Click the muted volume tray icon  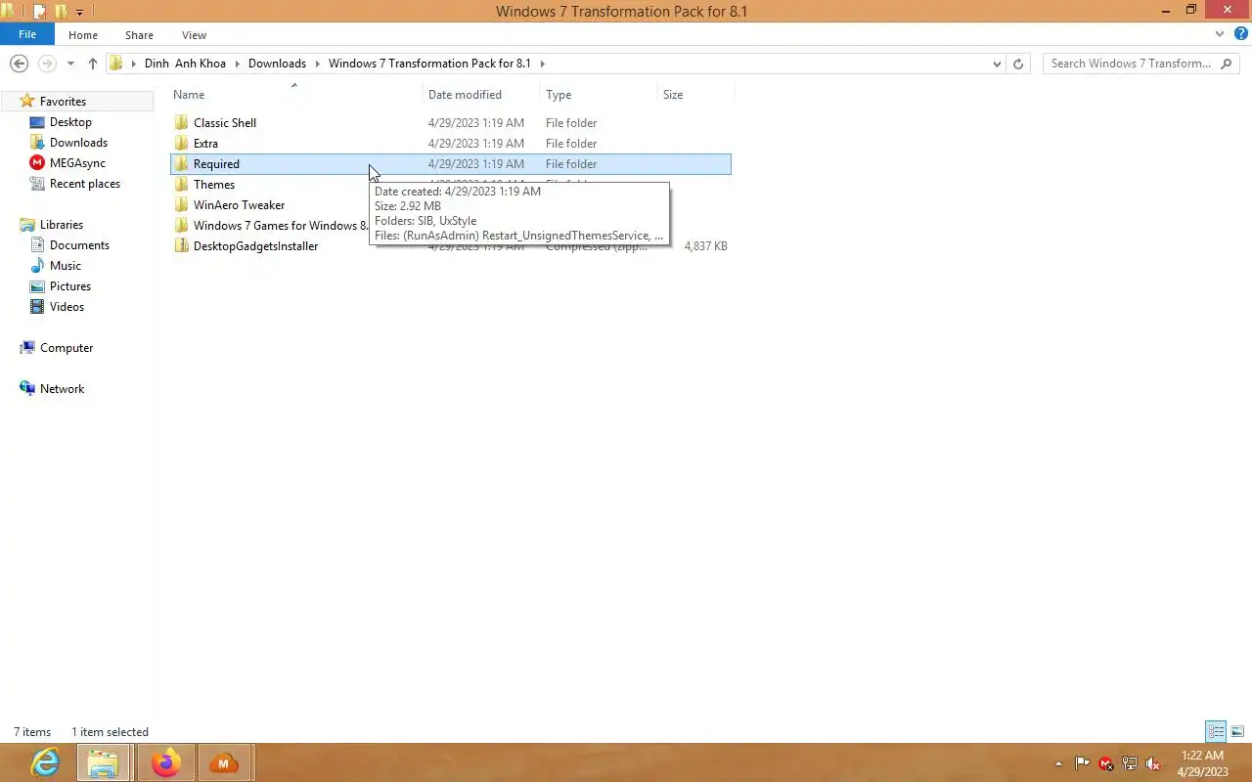pyautogui.click(x=1153, y=763)
